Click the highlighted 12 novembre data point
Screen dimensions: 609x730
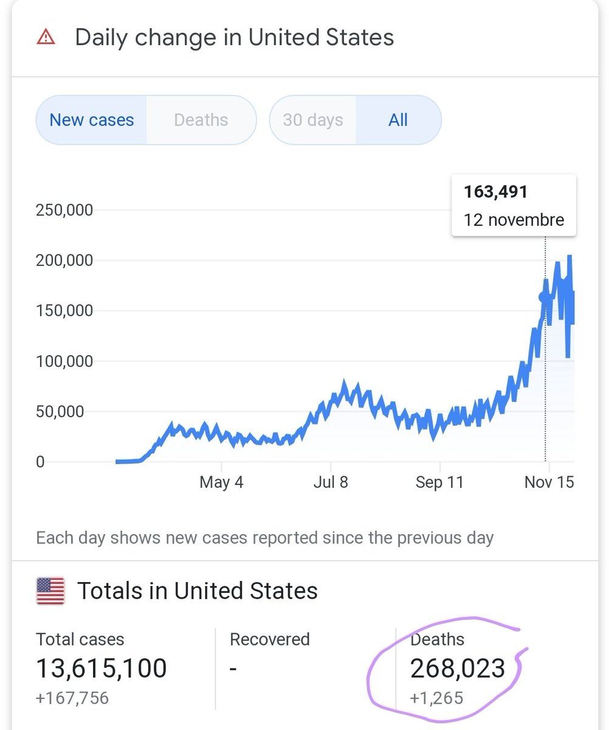point(544,297)
